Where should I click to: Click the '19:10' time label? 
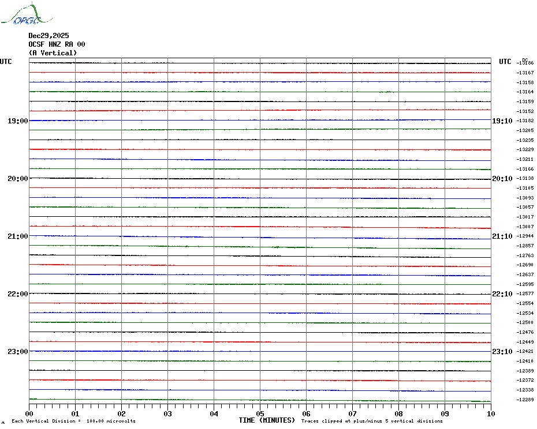[502, 121]
